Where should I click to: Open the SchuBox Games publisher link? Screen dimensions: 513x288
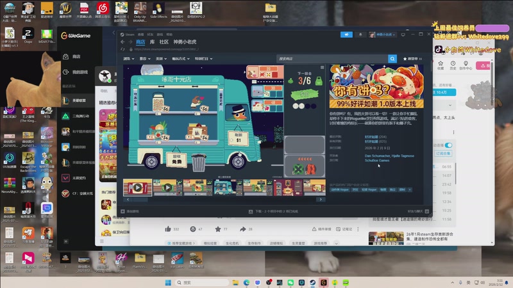pos(377,161)
